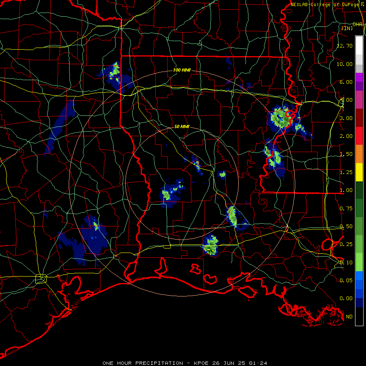Click the OHA product code label
Image resolution: width=366 pixels, height=366 pixels.
(357, 24)
